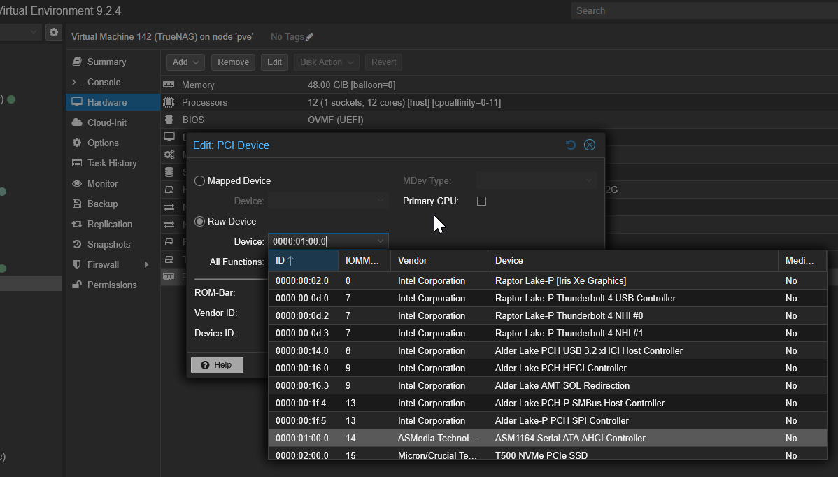Select Thunderbolt 4 USB Controller device

547,299
